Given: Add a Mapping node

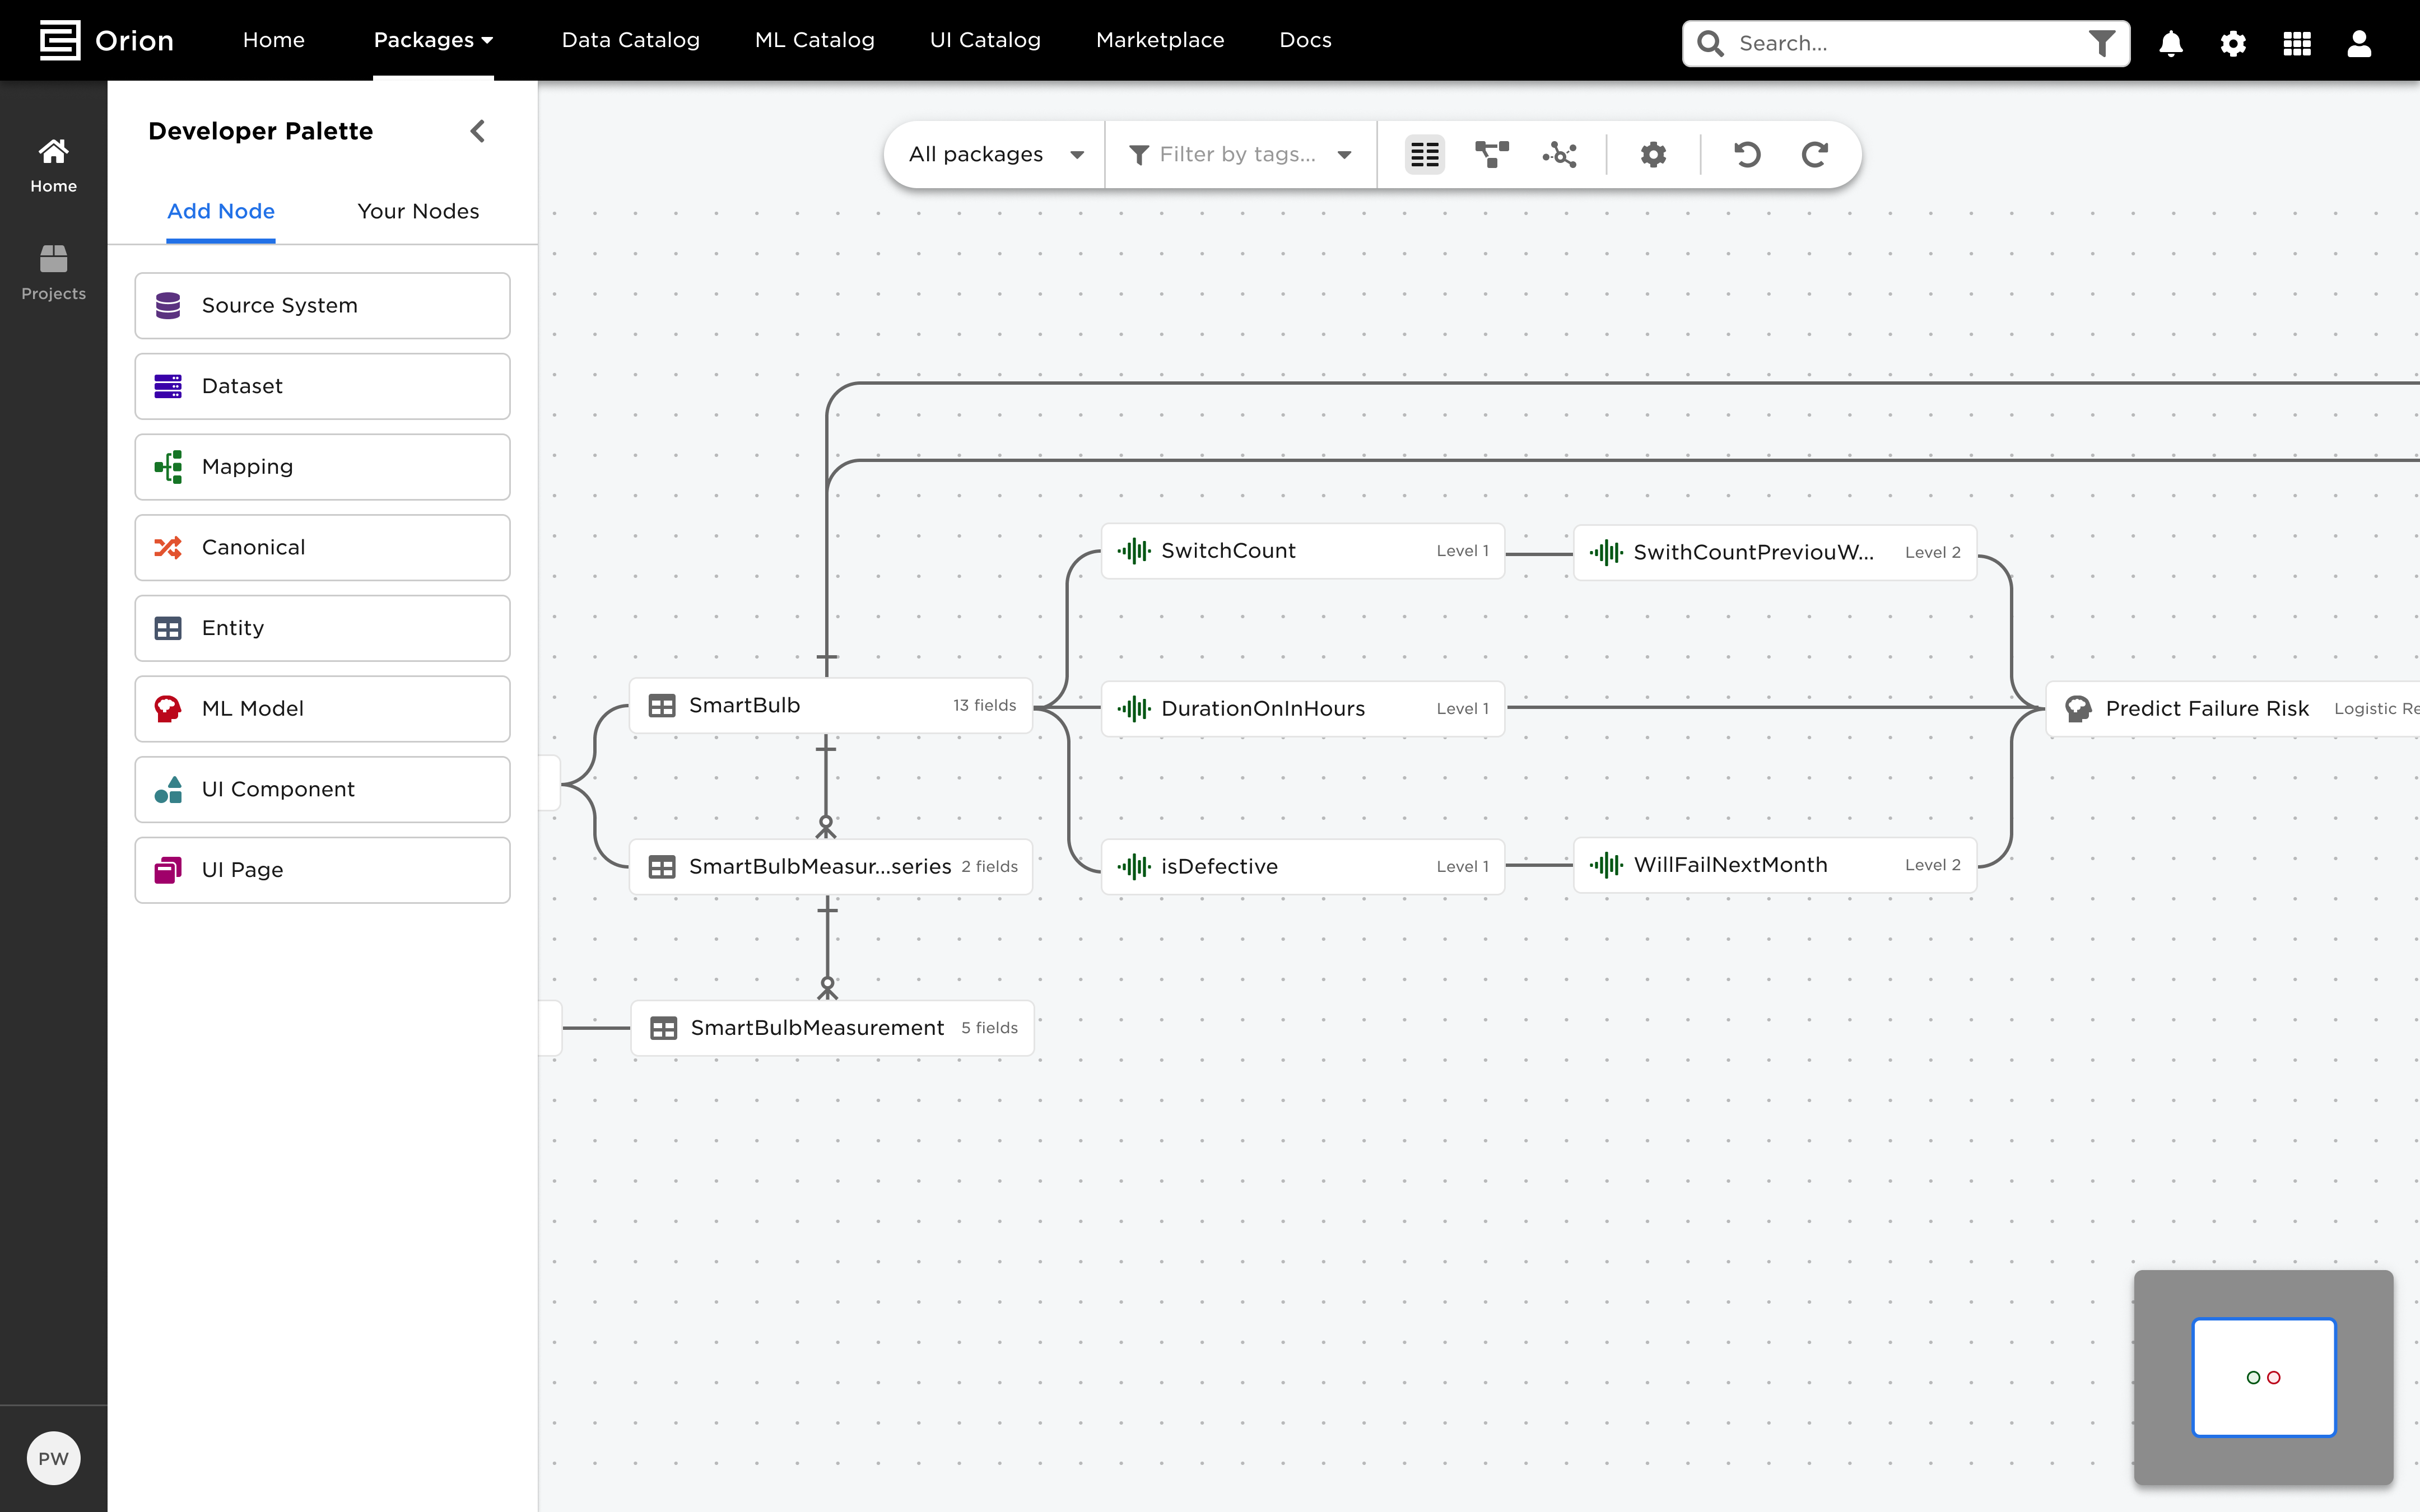Looking at the screenshot, I should coord(322,467).
